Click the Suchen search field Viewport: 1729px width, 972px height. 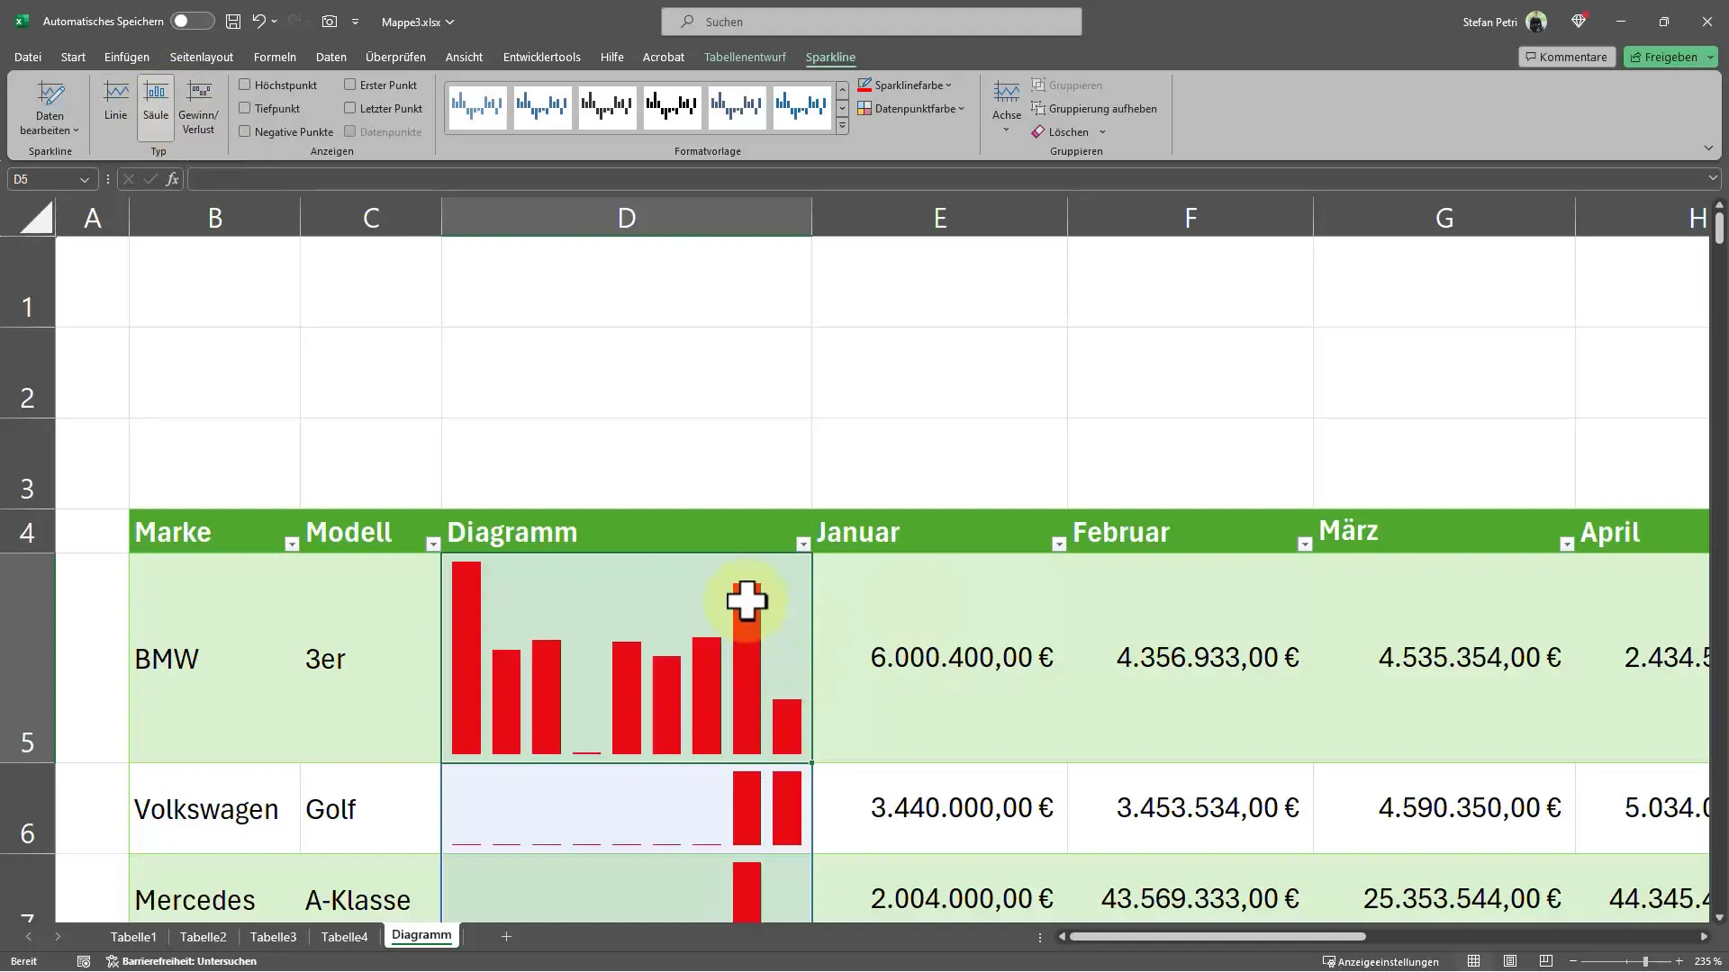[x=871, y=22]
